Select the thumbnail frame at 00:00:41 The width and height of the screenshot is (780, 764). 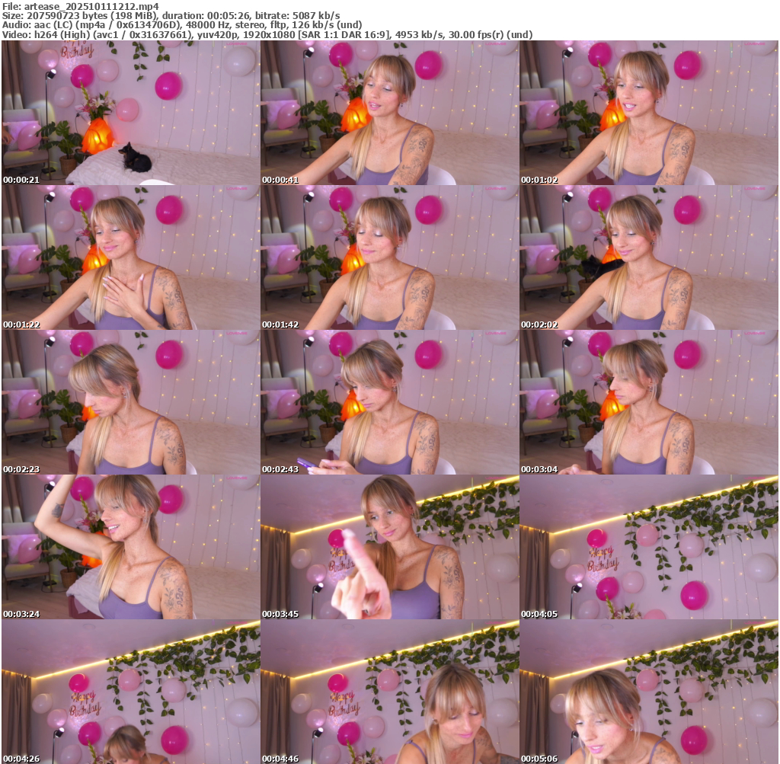coord(389,113)
